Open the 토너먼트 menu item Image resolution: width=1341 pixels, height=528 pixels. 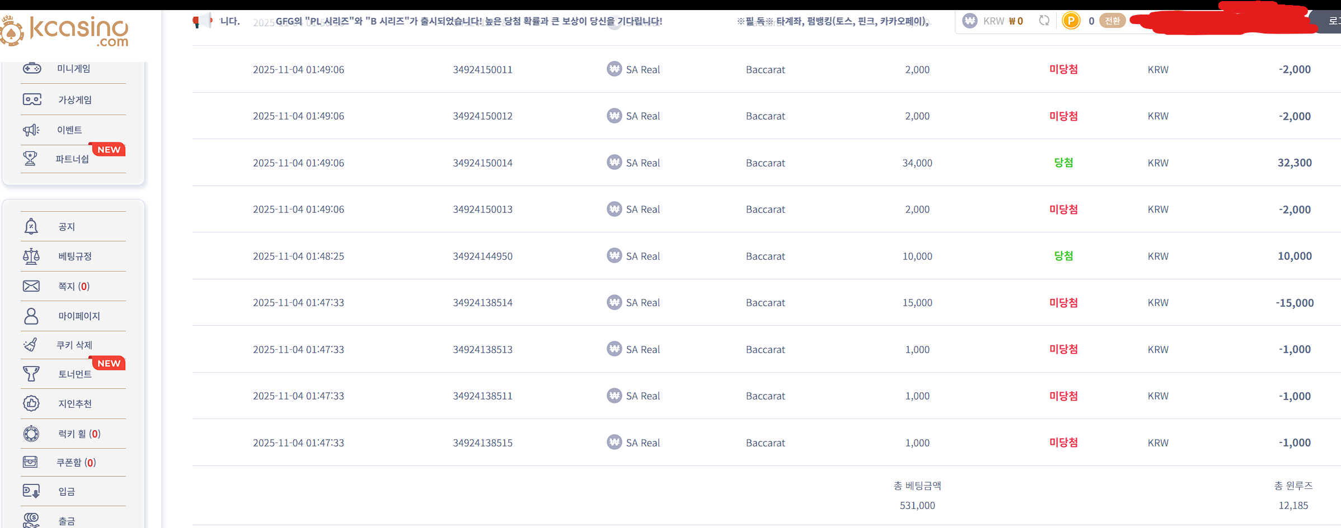pos(75,374)
